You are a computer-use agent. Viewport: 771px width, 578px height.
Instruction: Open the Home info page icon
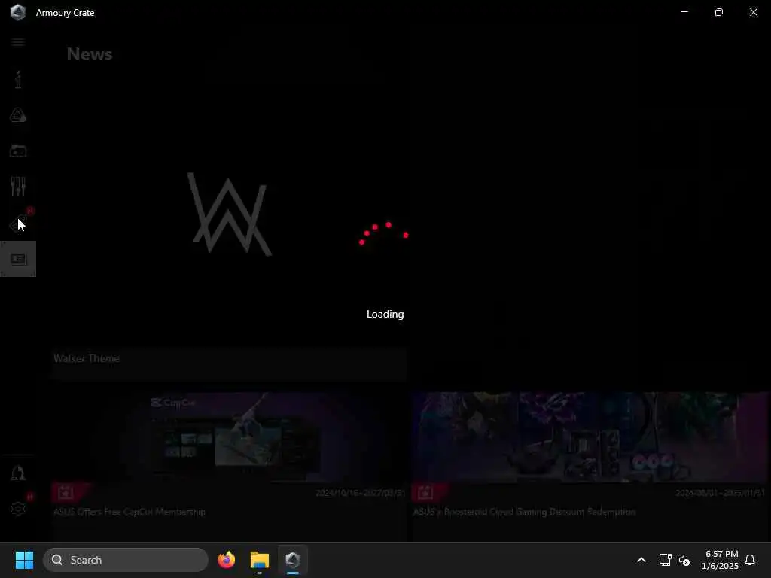(18, 80)
